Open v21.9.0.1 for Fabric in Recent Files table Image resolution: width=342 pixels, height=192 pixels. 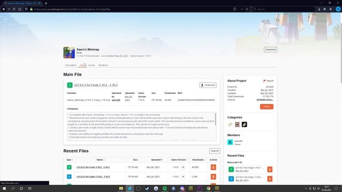point(93,177)
